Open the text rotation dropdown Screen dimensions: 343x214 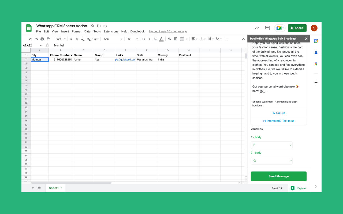(219, 39)
